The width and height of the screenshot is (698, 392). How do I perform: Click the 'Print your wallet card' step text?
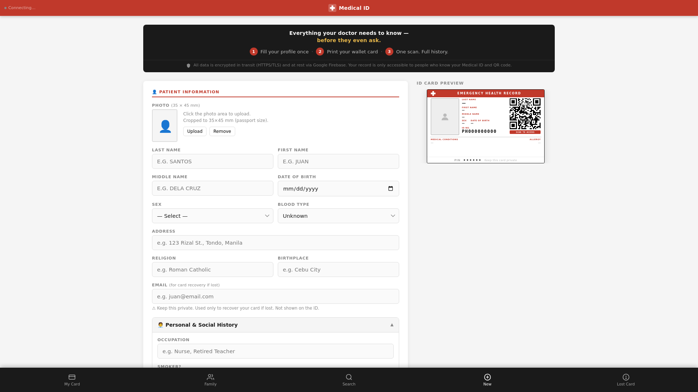[352, 52]
